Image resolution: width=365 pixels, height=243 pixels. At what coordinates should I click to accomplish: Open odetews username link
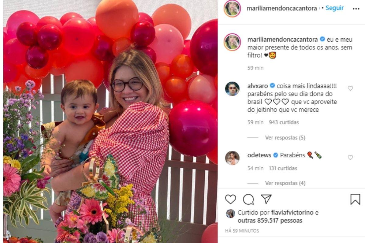(259, 155)
